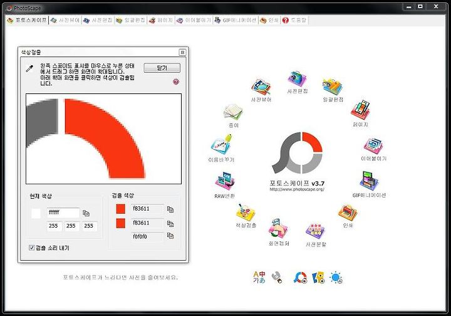Minimize the PhotoScape window
Viewport: 451px width, 316px height.
coord(409,7)
